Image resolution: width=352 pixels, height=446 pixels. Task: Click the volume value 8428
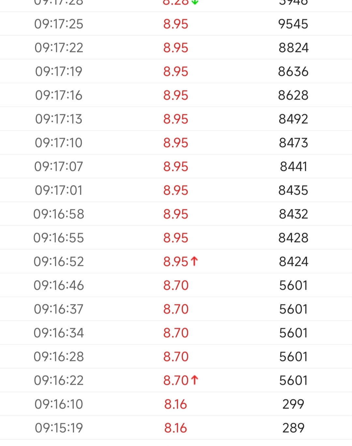[x=293, y=238]
